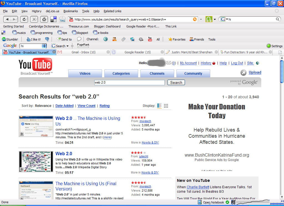Open Notebook from the status bar
The image size is (284, 206).
[211, 202]
